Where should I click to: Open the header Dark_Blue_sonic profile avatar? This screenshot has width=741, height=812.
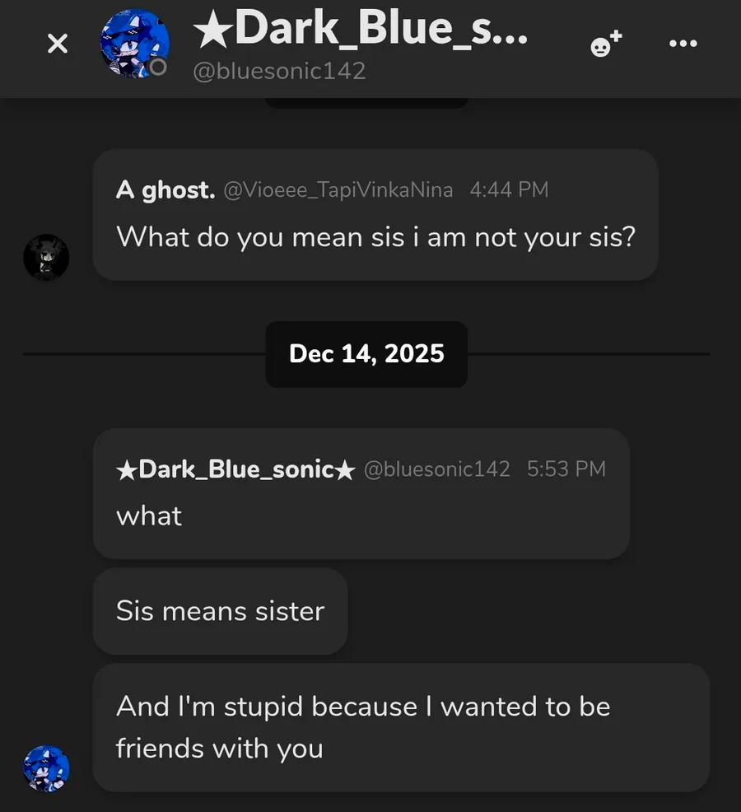(x=133, y=43)
